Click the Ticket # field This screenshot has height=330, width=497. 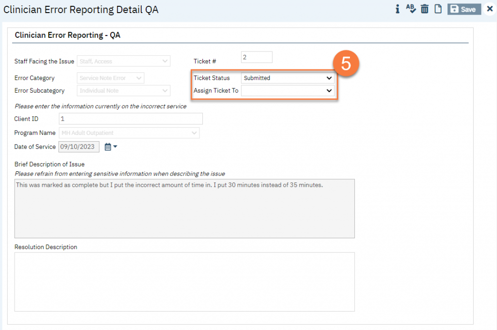coord(257,57)
